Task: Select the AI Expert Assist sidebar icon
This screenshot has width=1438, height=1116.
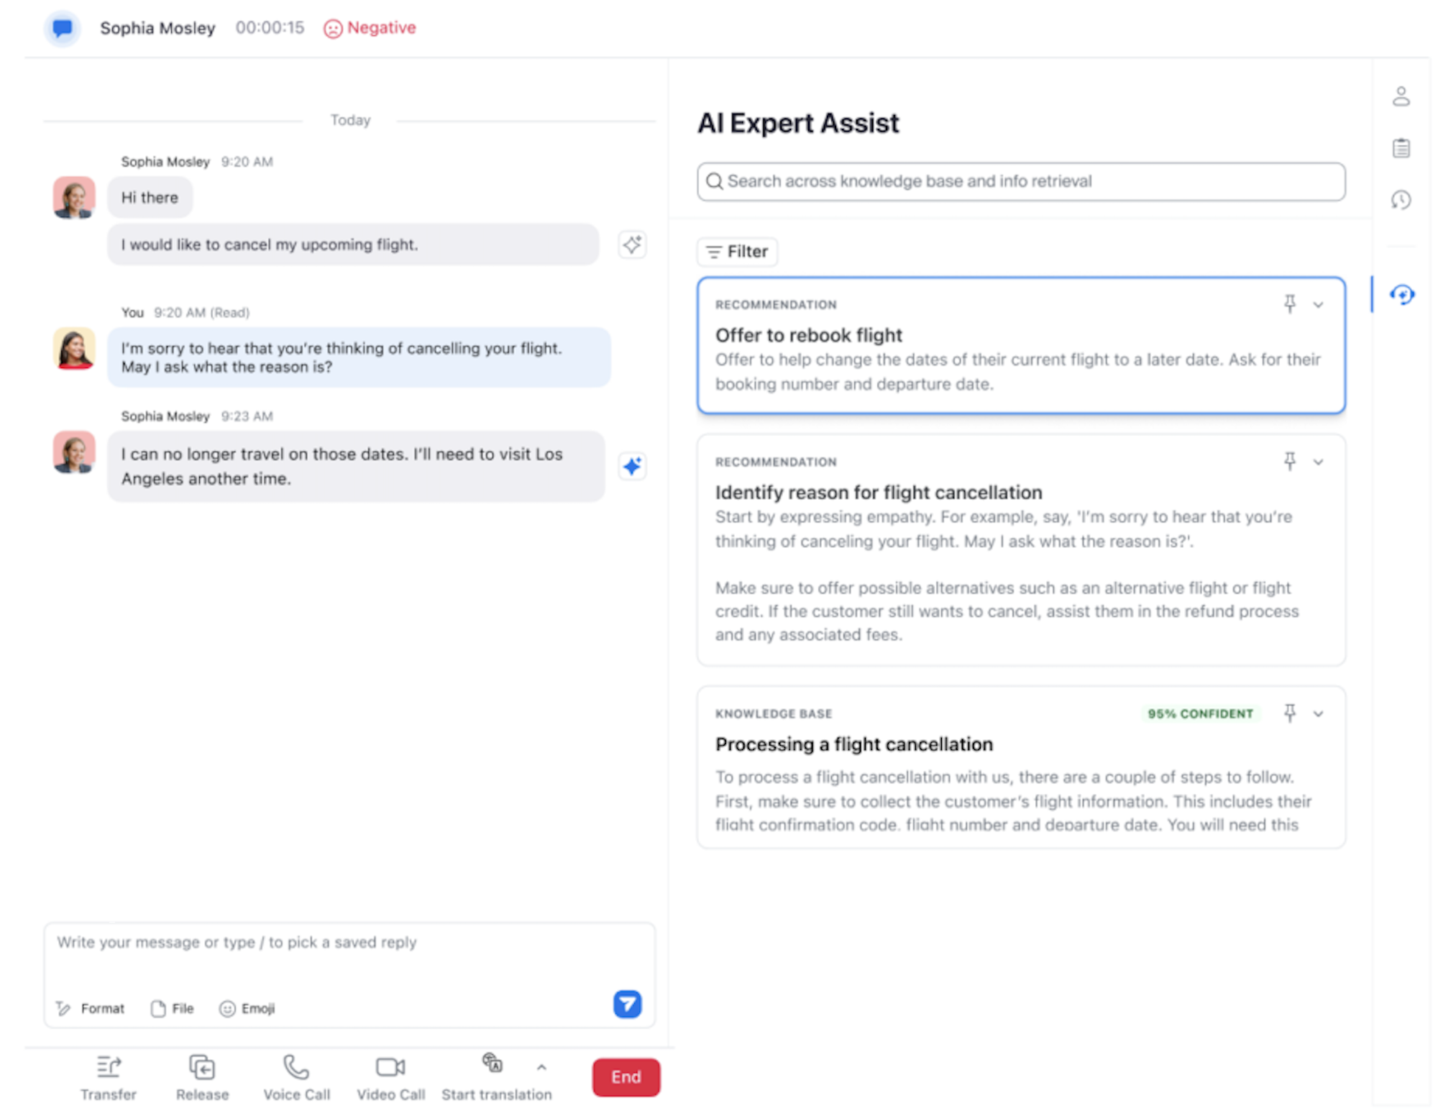Action: coord(1401,294)
